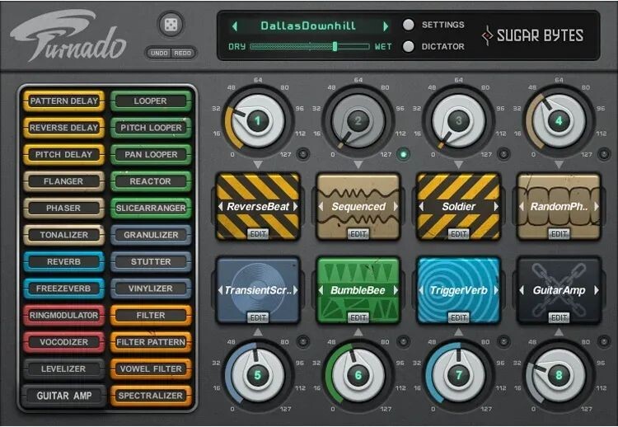Select GUITAR AMP effect in list
This screenshot has height=427, width=618.
pyautogui.click(x=63, y=396)
